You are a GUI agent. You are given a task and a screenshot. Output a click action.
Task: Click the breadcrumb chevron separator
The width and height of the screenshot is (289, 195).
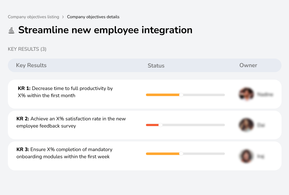[63, 17]
